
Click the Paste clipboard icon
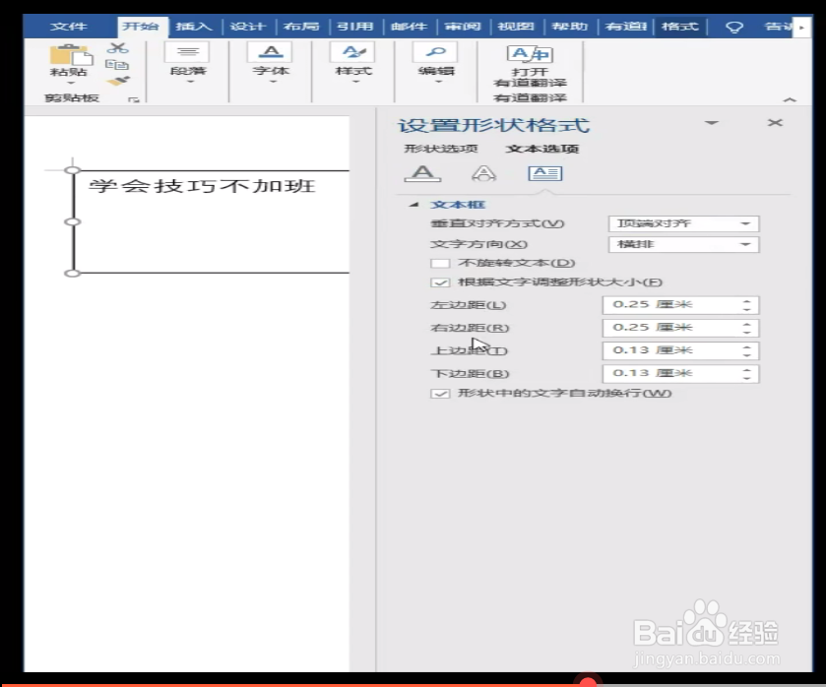coord(70,56)
